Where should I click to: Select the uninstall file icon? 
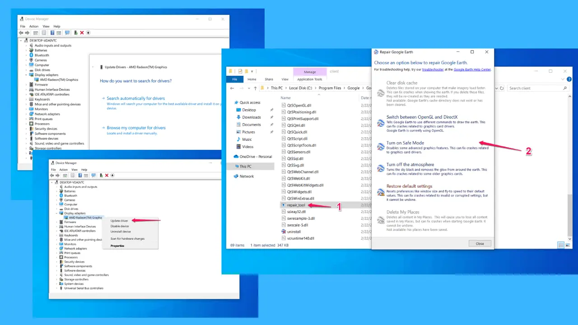point(283,232)
